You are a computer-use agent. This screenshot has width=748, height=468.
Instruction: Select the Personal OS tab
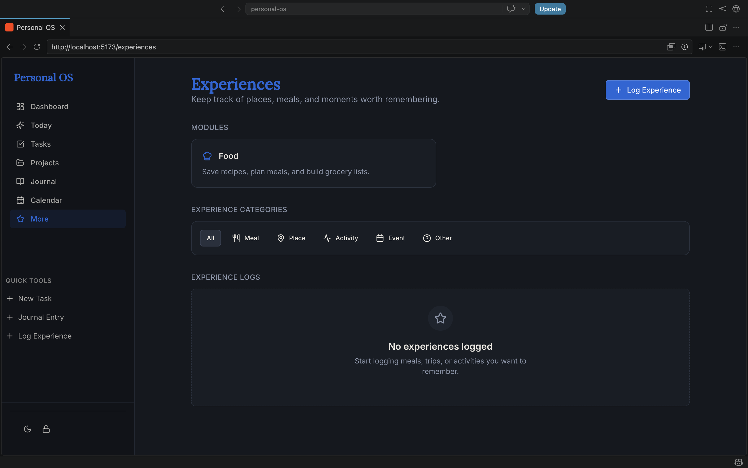coord(35,28)
